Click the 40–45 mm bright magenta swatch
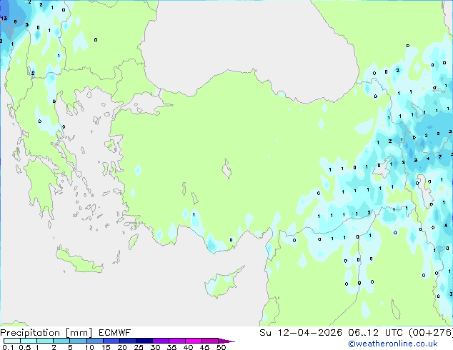The height and width of the screenshot is (350, 453). [x=194, y=341]
